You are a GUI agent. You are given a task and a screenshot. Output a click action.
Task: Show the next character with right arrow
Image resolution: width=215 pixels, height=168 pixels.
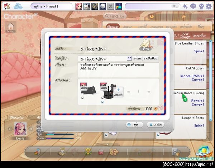(x=31, y=129)
